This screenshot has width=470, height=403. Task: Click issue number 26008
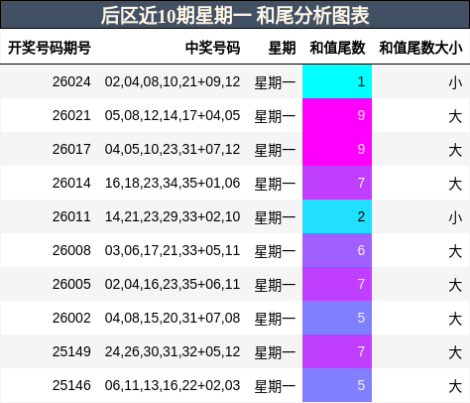click(71, 250)
